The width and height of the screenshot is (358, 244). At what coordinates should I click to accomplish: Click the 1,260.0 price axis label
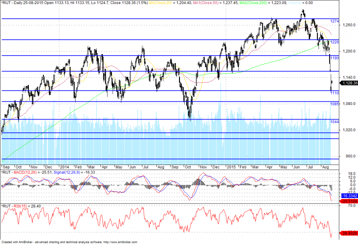coord(349,25)
